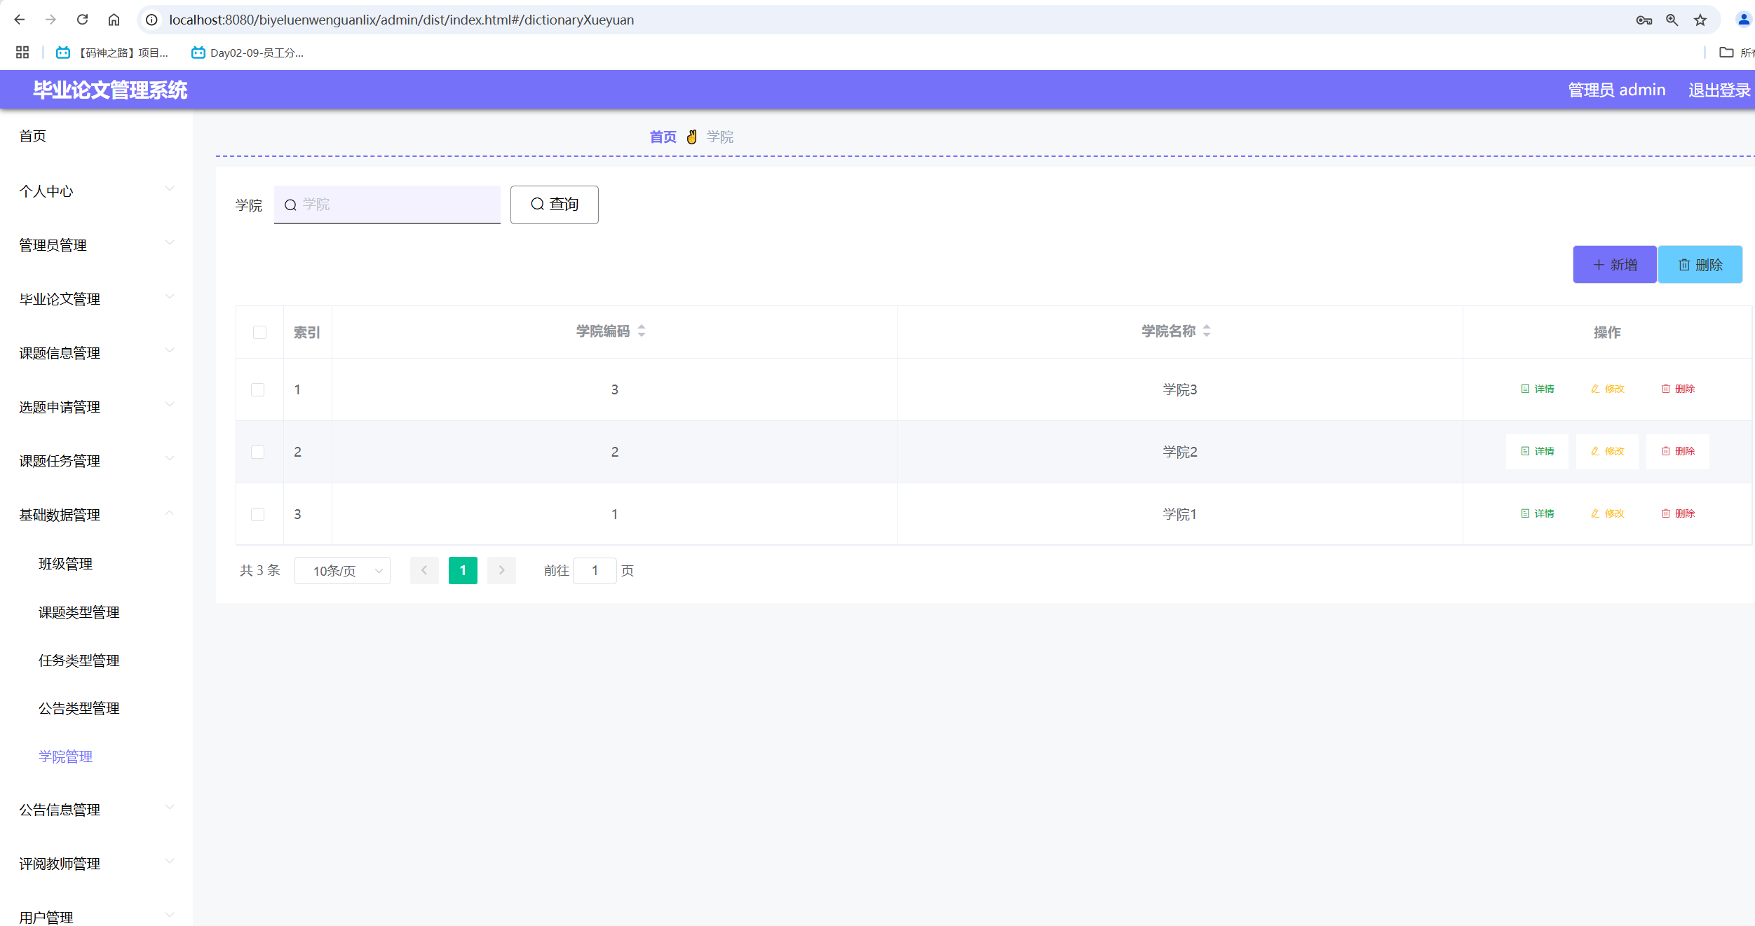
Task: Click the browser back arrow
Action: click(20, 20)
